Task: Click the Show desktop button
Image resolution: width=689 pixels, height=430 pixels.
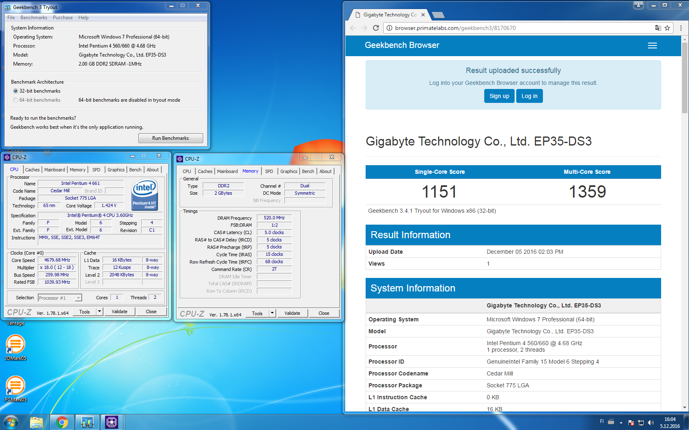Action: (686, 422)
